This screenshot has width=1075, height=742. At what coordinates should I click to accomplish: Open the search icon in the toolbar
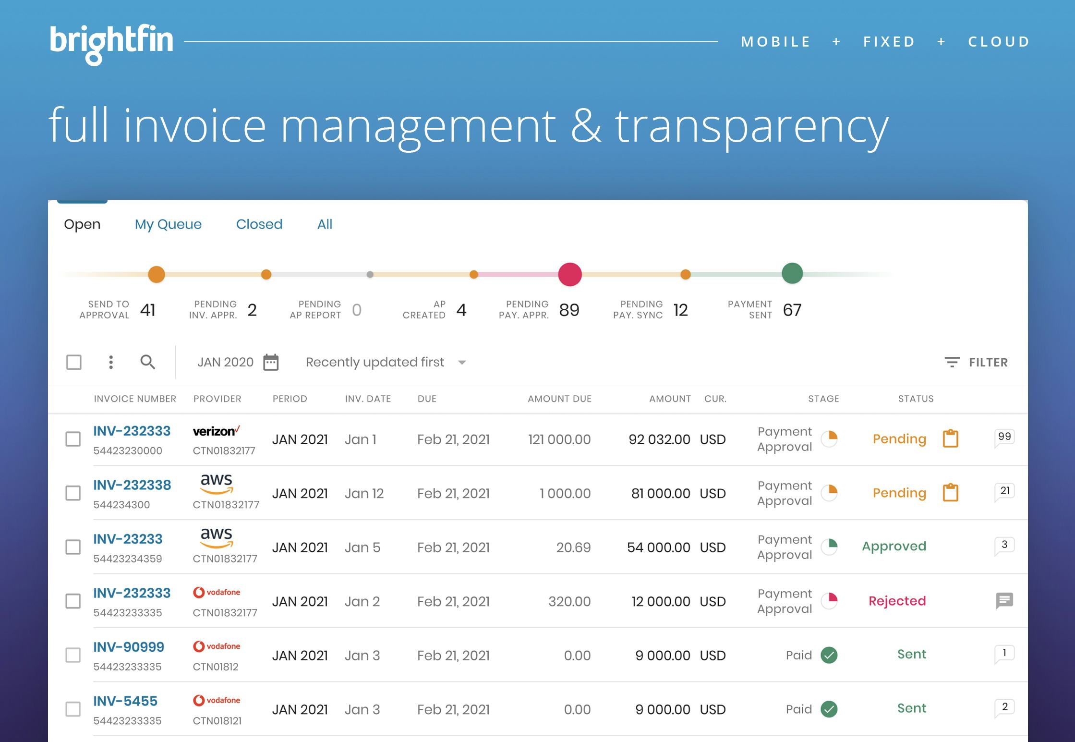(148, 362)
